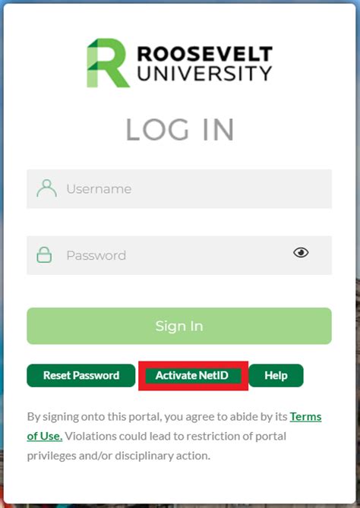Open the "of Use." link text
360x508 pixels.
(x=45, y=436)
